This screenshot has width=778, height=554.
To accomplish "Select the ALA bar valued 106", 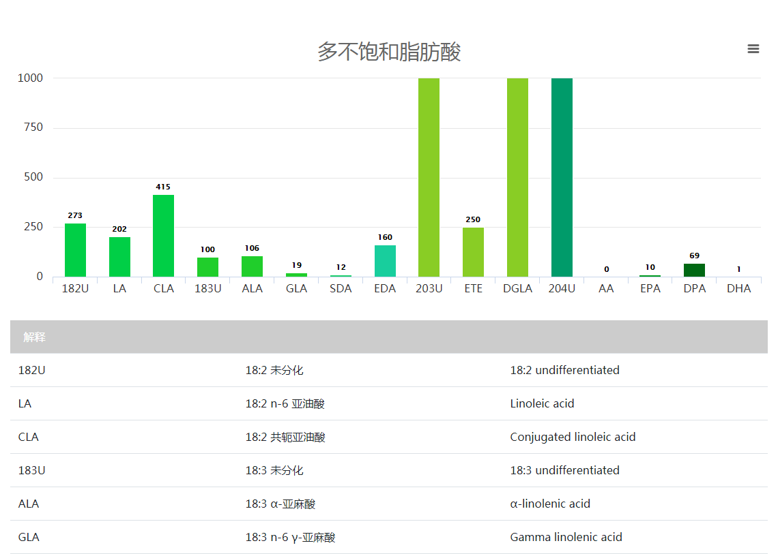I will coord(252,266).
